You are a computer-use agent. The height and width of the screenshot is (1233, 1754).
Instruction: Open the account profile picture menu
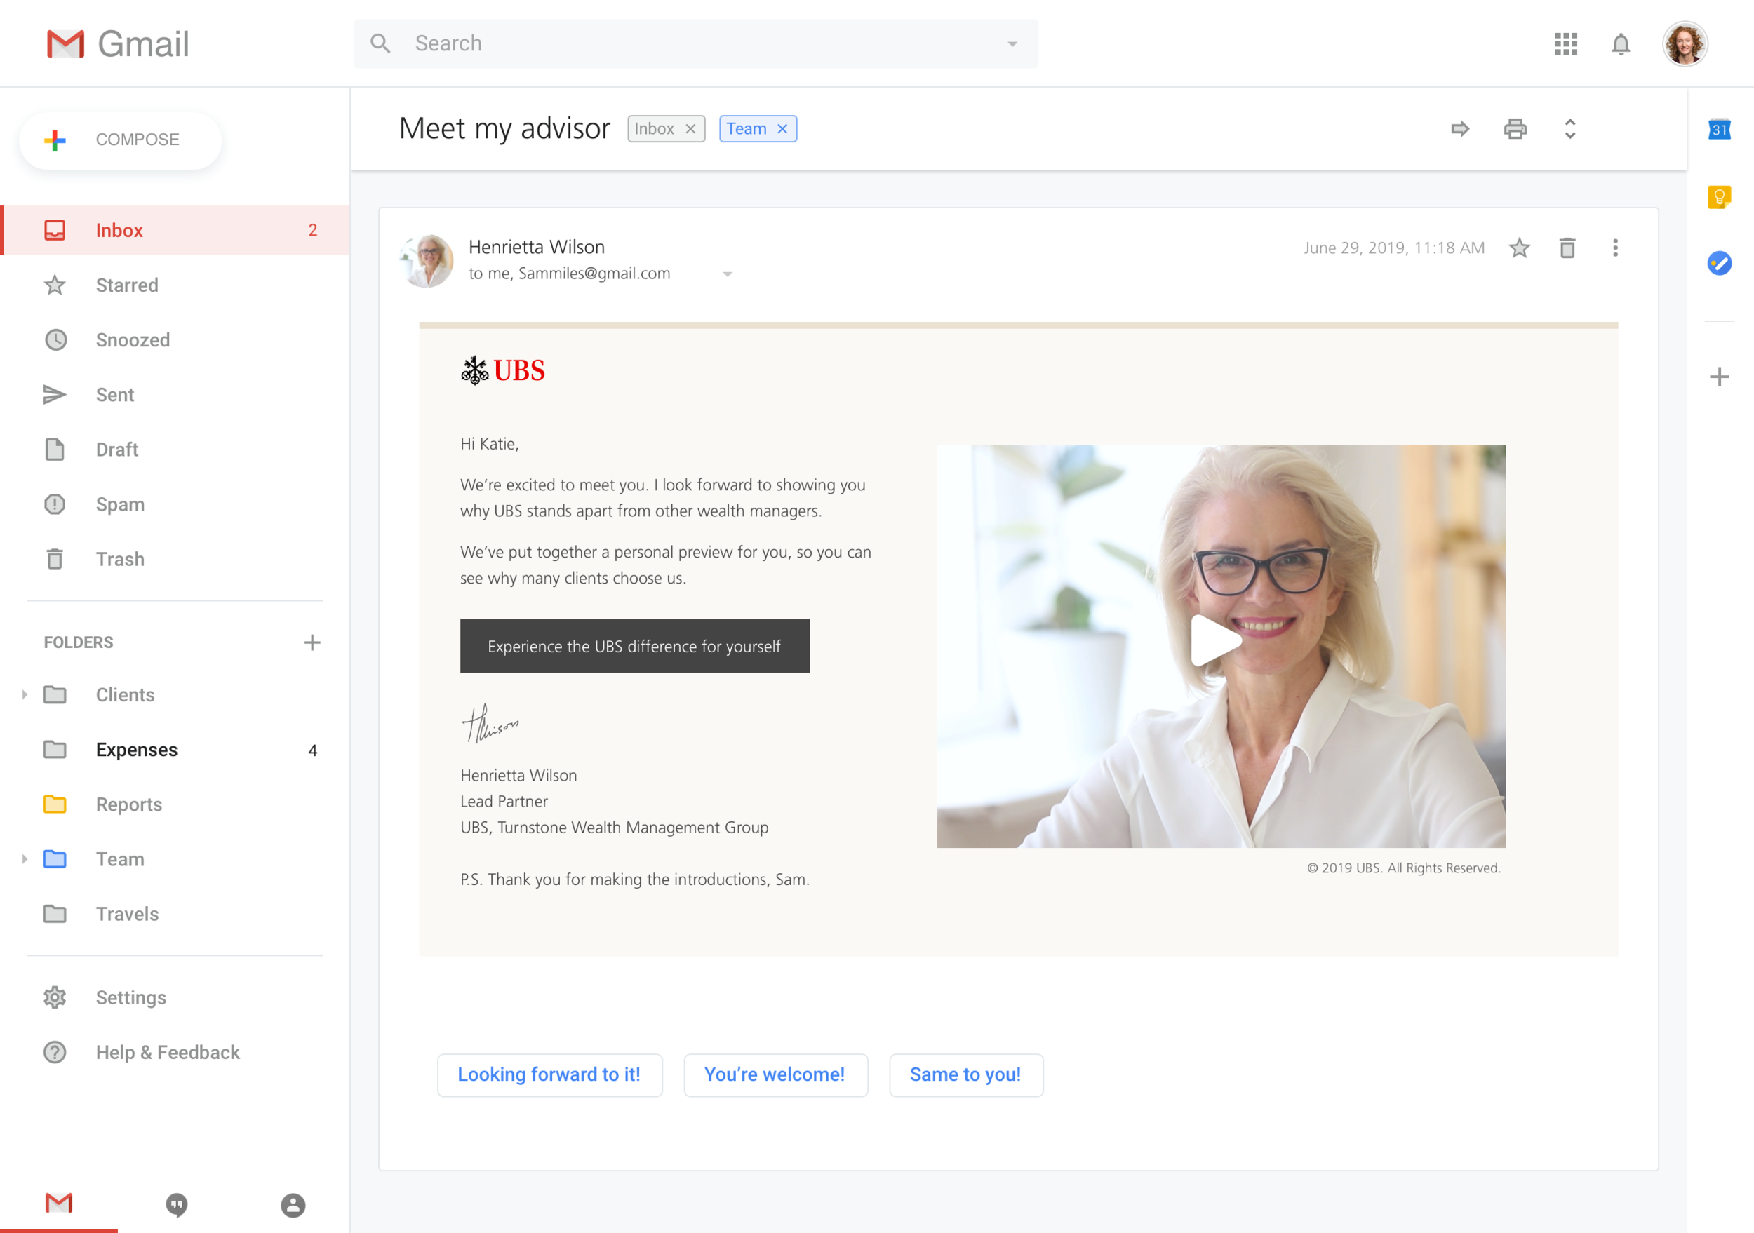(x=1685, y=43)
